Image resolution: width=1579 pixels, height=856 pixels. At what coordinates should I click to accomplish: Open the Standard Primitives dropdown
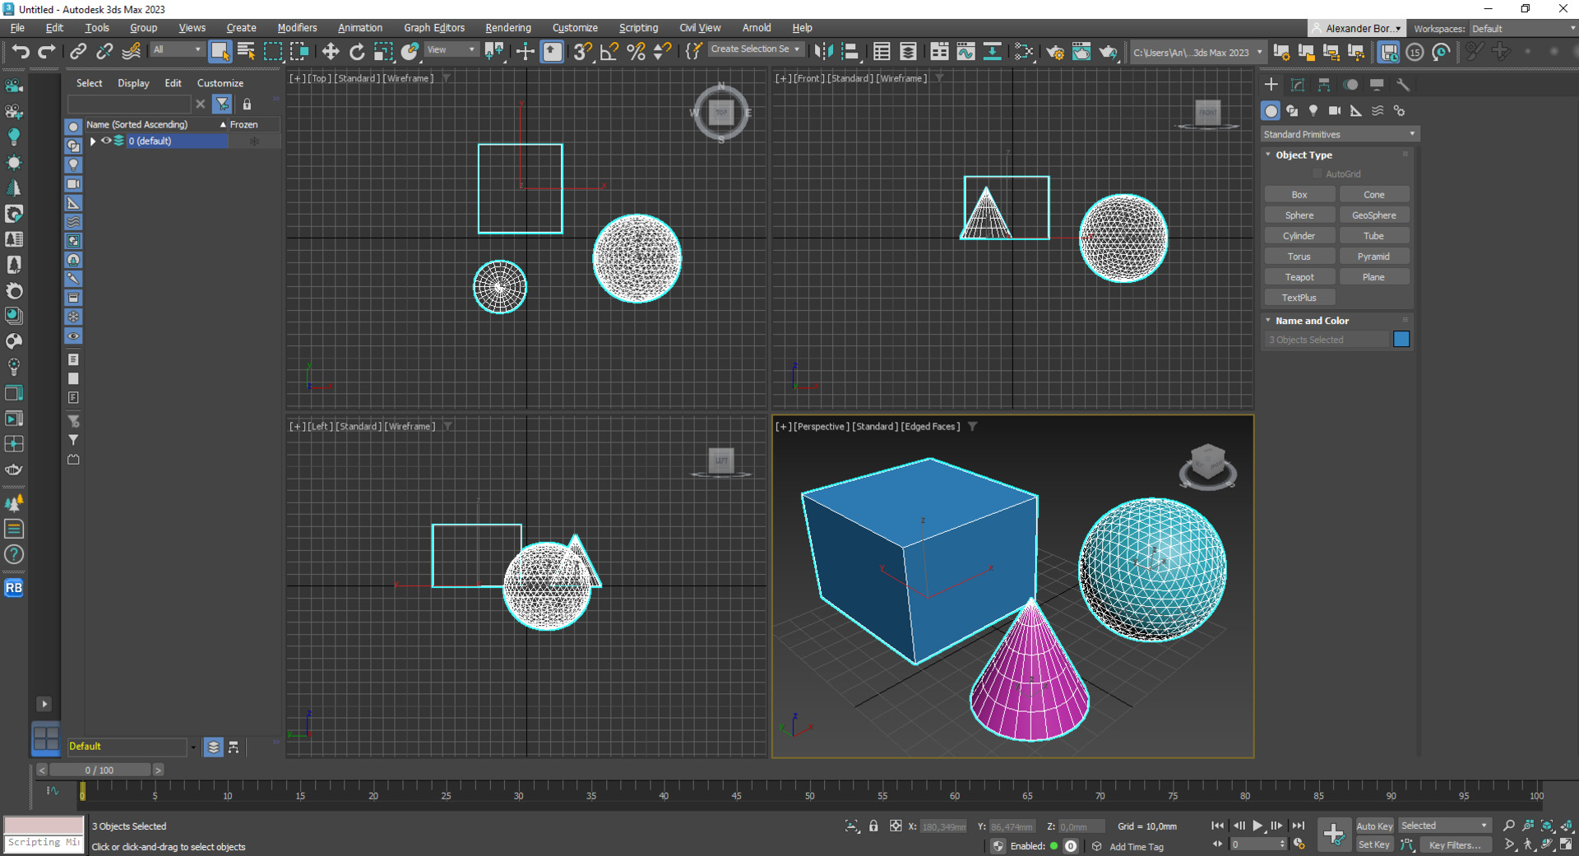1340,134
